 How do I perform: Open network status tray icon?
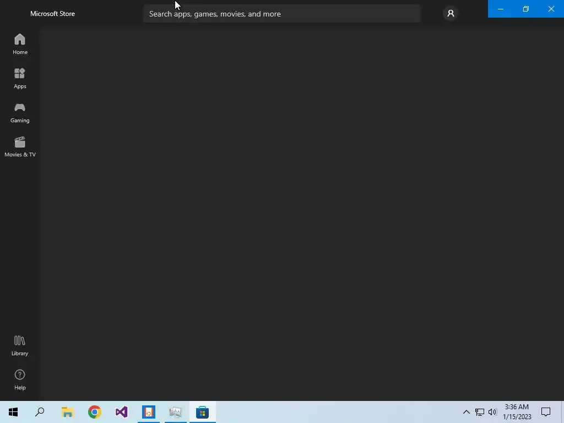point(480,412)
